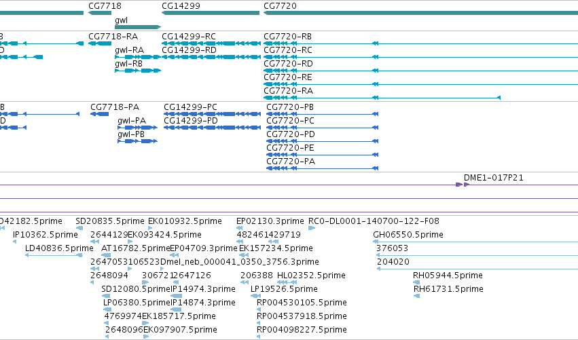Viewport: 578px width, 340px height.
Task: Click LP19526.5prime EST label
Action: pyautogui.click(x=284, y=290)
